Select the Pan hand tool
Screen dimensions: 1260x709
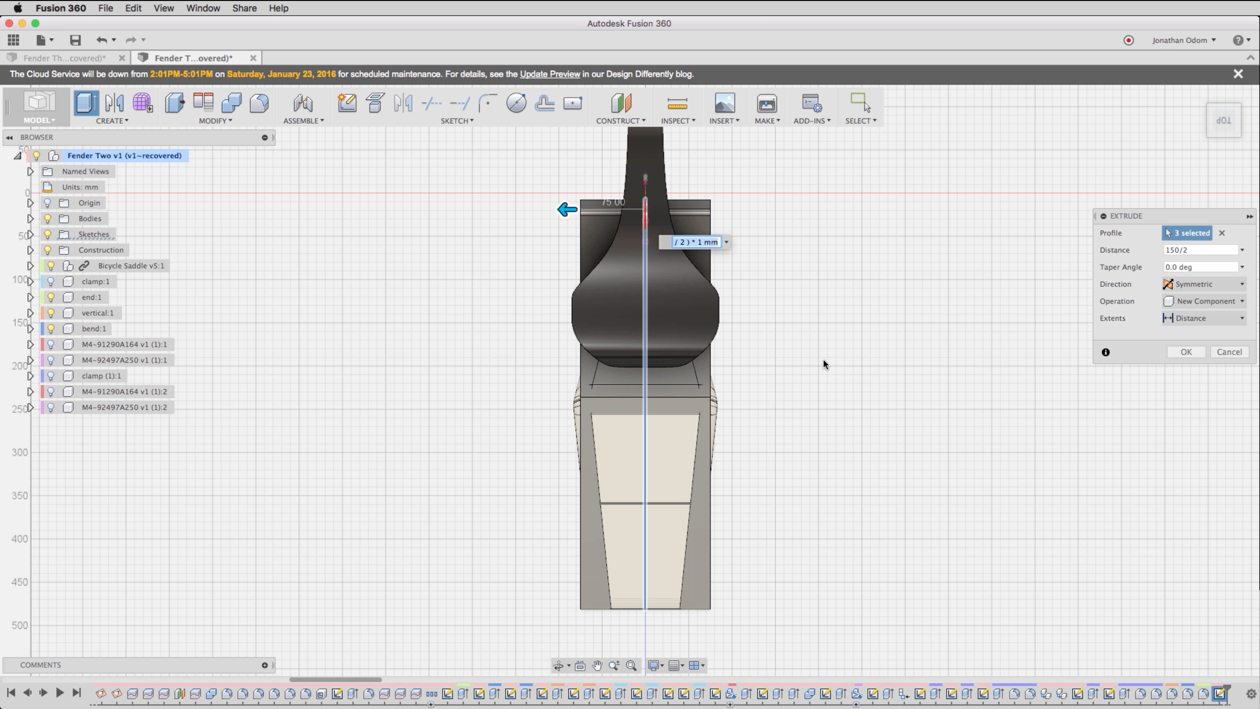coord(597,665)
